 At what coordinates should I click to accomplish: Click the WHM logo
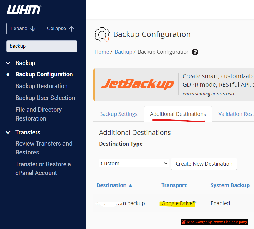[24, 10]
